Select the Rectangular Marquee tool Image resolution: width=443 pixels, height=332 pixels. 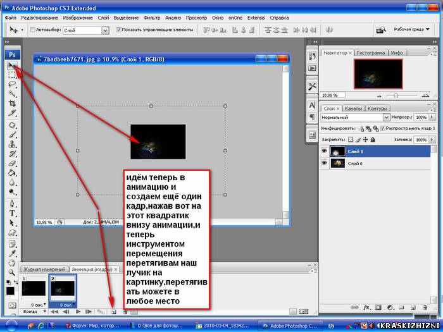12,75
